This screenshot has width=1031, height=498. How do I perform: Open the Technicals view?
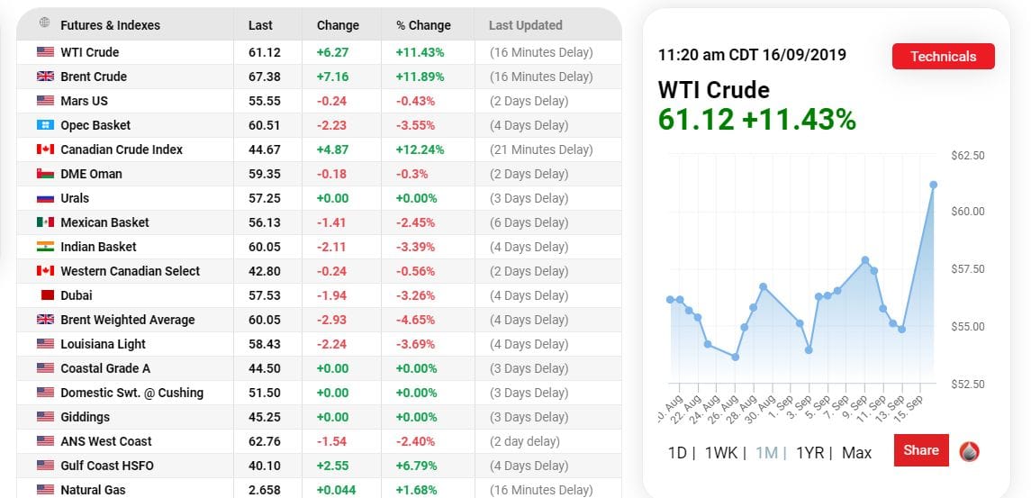pos(943,56)
